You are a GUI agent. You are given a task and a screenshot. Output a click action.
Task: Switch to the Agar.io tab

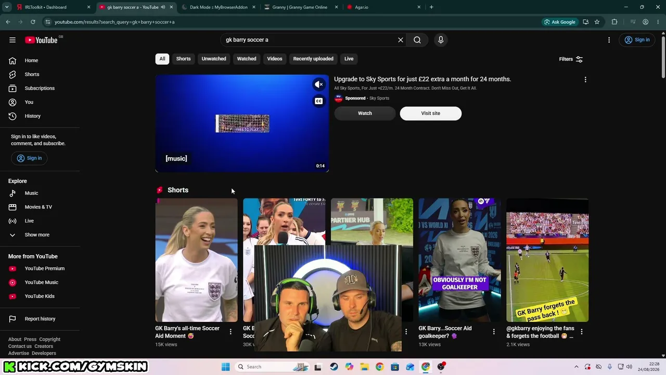pos(383,7)
